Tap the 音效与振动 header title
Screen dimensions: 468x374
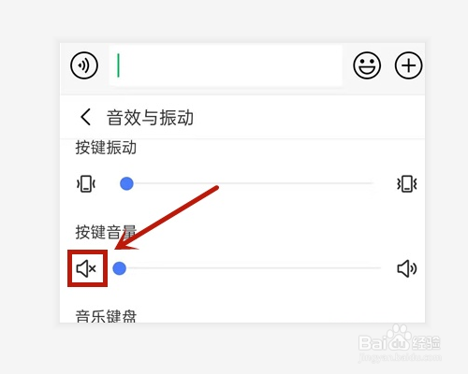pyautogui.click(x=150, y=118)
